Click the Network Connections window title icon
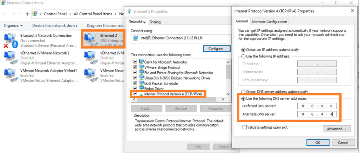 point(4,3)
